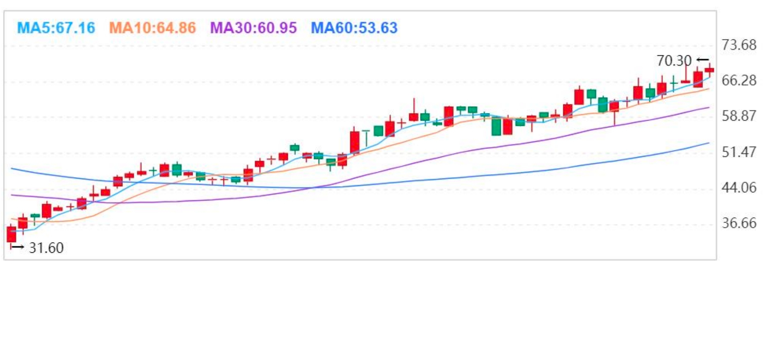
Task: Toggle the purple MA30:60.95 indicator label
Action: coord(253,28)
